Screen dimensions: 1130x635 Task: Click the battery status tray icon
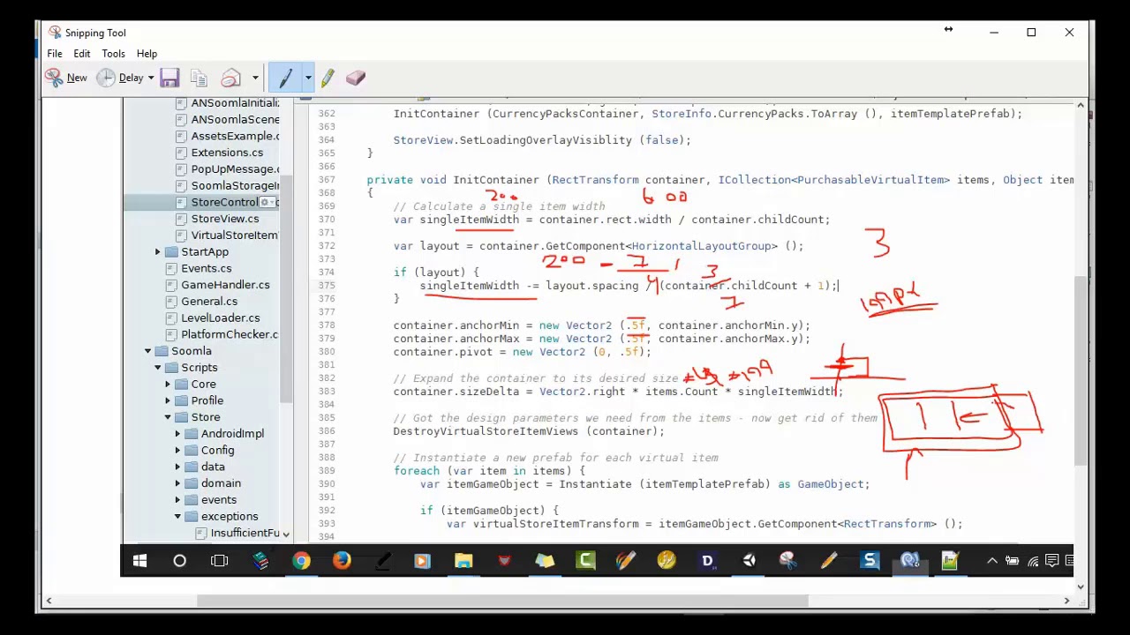(x=1012, y=561)
